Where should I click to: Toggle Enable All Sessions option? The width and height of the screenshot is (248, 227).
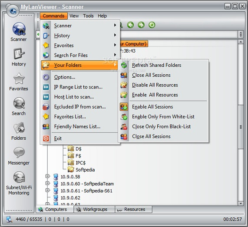click(163, 107)
